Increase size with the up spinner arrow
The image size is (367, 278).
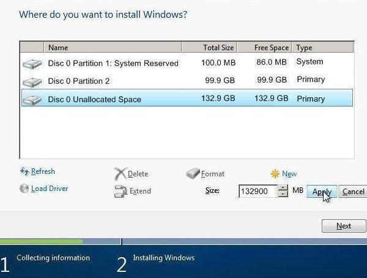click(x=283, y=188)
